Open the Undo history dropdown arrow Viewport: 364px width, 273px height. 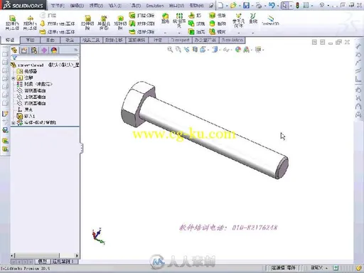point(277,6)
